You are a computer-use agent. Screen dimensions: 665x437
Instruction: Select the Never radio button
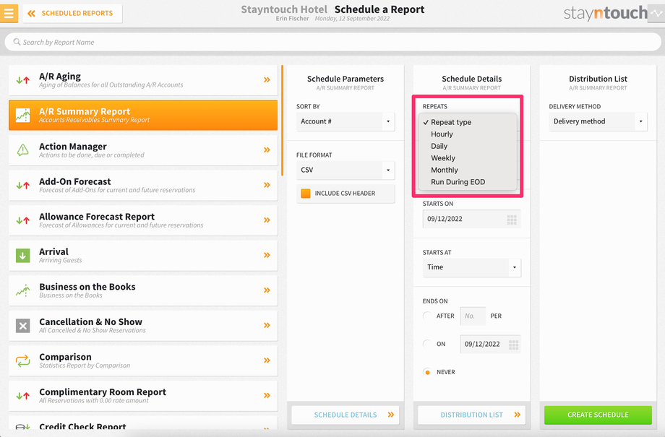point(427,372)
